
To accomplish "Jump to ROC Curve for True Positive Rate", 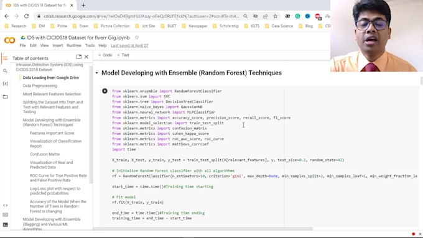I will [x=58, y=178].
